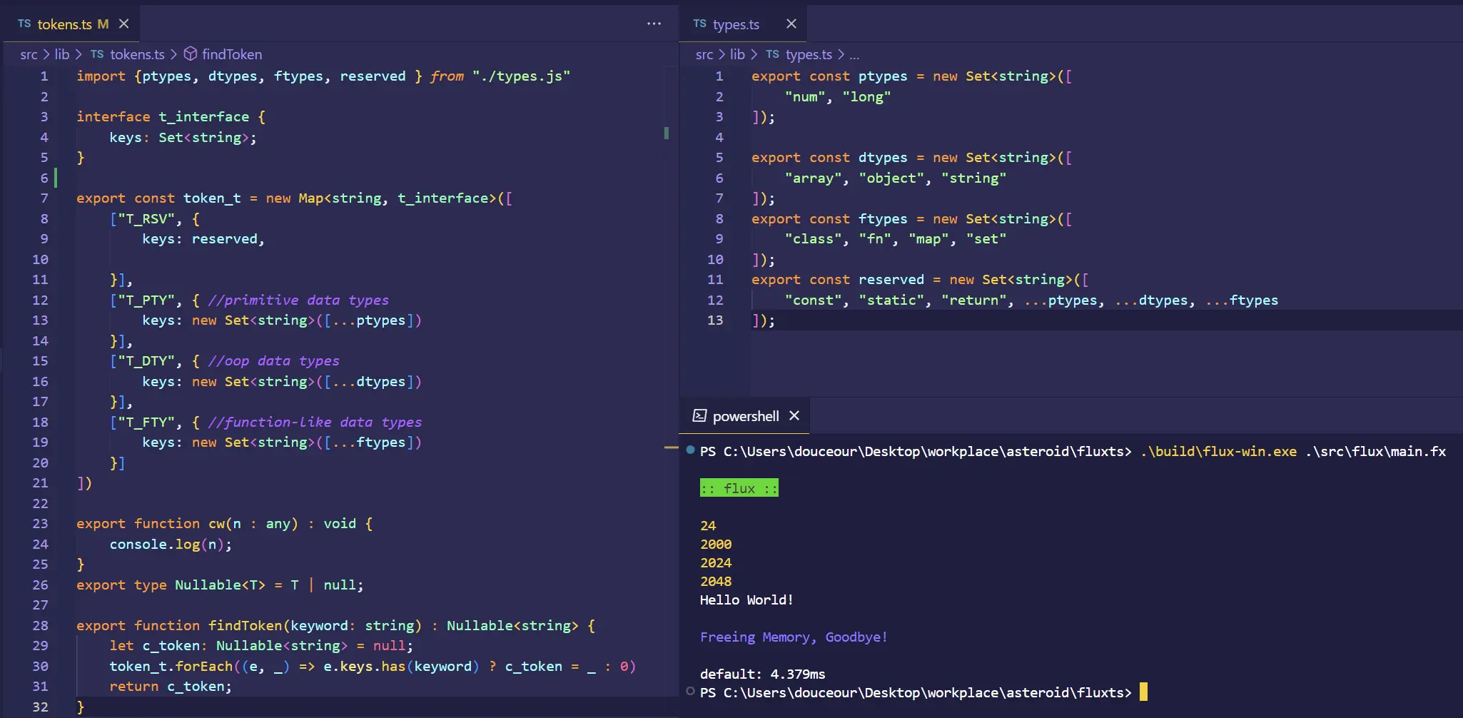Image resolution: width=1463 pixels, height=718 pixels.
Task: Click the reserved constant in types.ts line 11
Action: pyautogui.click(x=891, y=279)
